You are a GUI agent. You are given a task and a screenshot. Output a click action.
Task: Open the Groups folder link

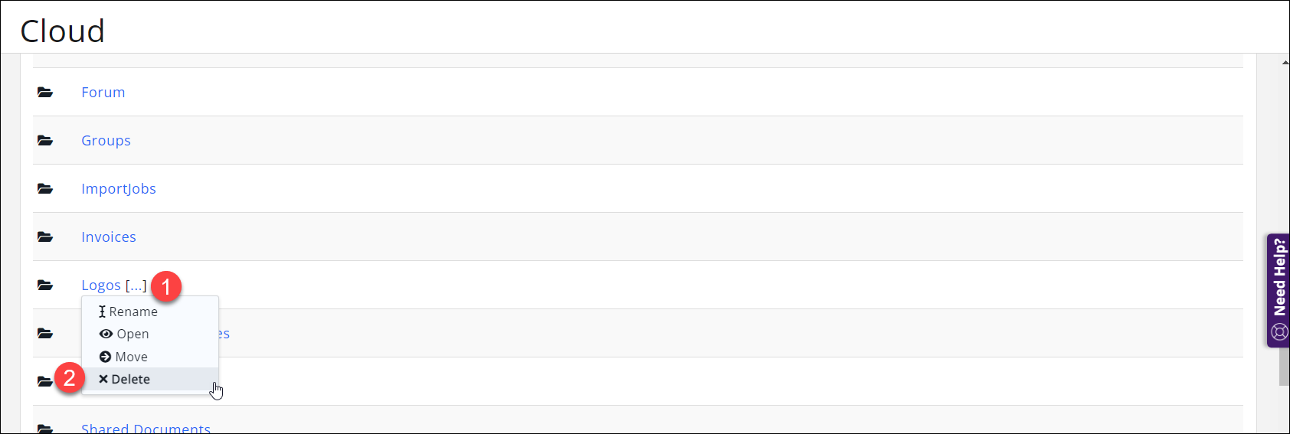pos(106,141)
